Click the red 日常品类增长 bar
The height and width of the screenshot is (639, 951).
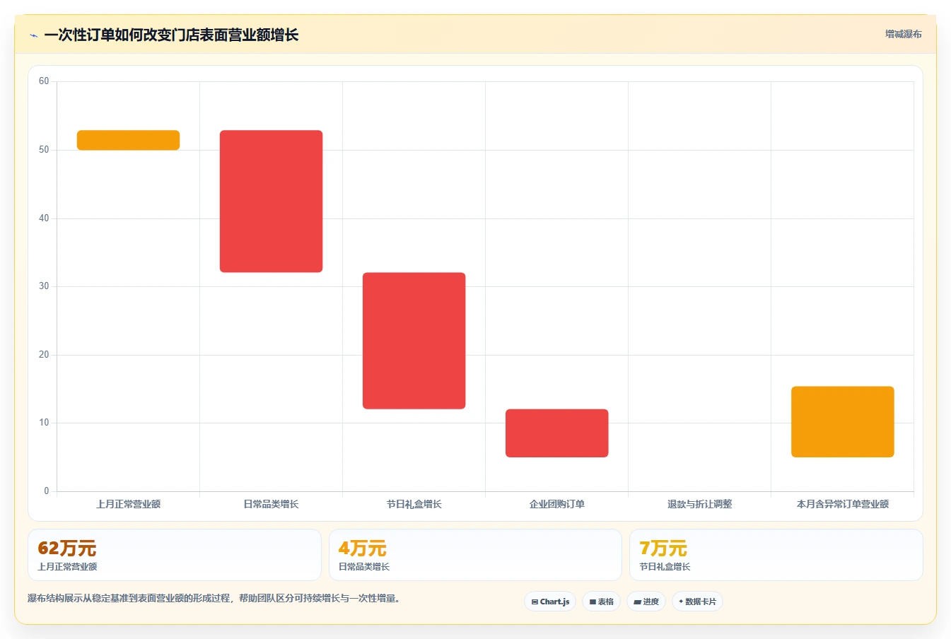coord(271,201)
